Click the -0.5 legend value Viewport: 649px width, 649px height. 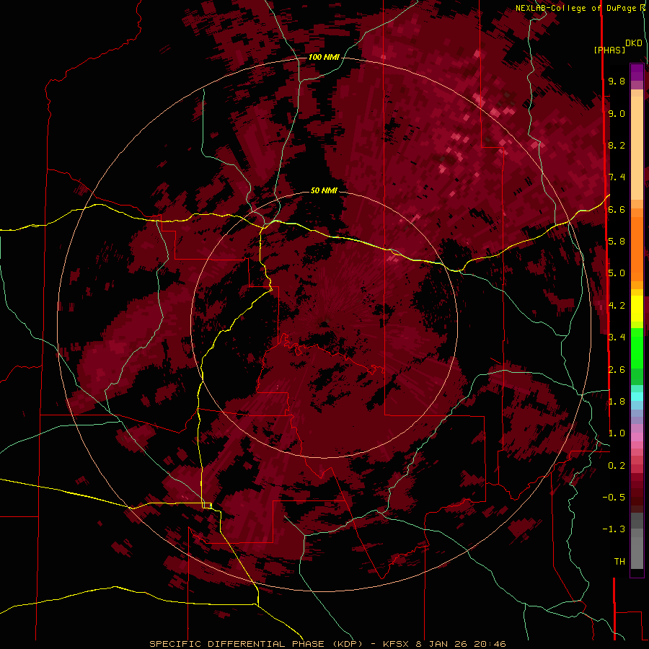[x=614, y=498]
